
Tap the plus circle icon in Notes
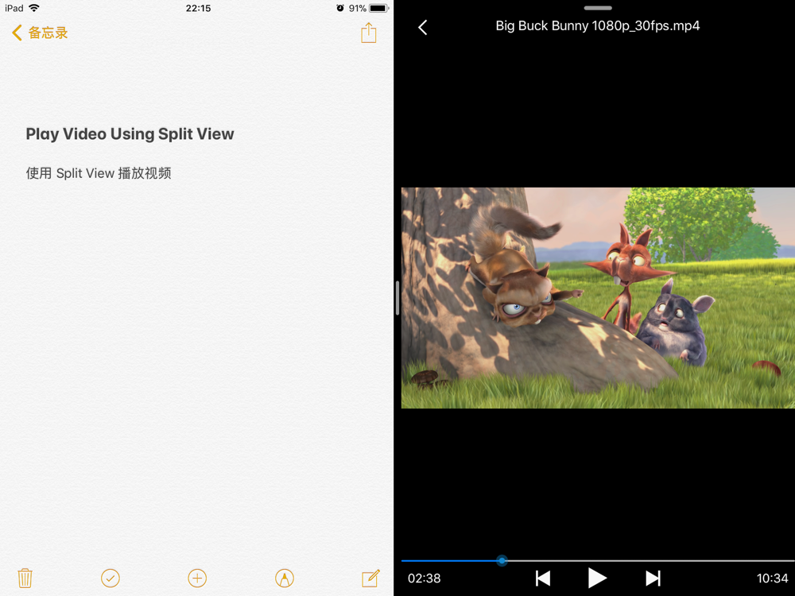click(x=197, y=578)
